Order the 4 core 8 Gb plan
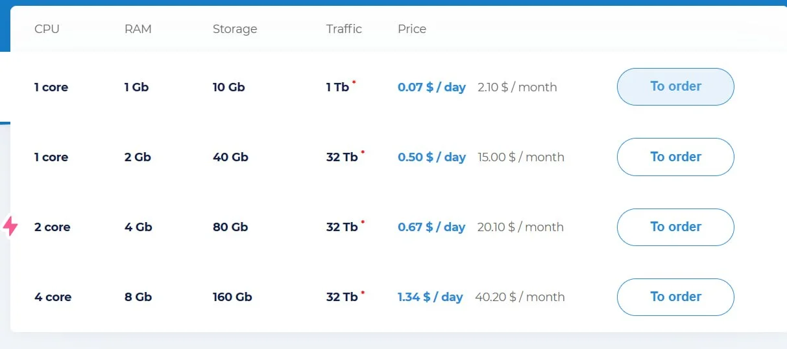The width and height of the screenshot is (787, 349). [675, 297]
